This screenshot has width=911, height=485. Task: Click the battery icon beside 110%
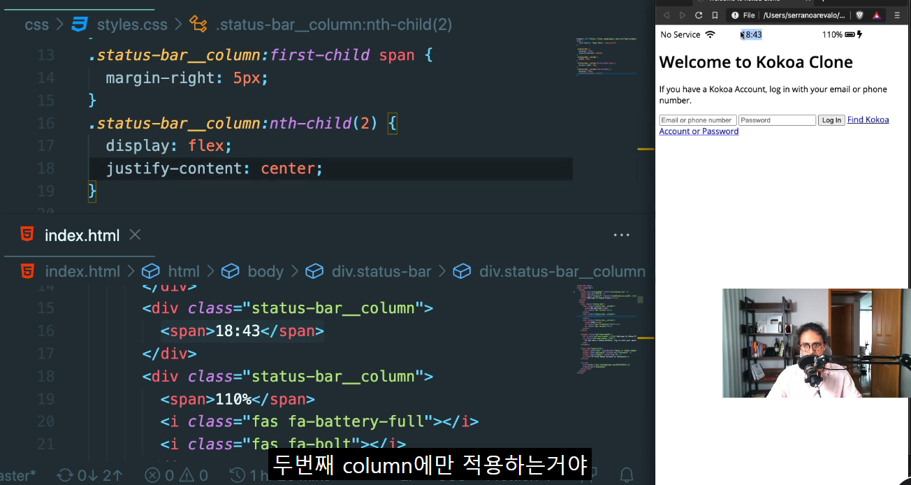tap(850, 34)
